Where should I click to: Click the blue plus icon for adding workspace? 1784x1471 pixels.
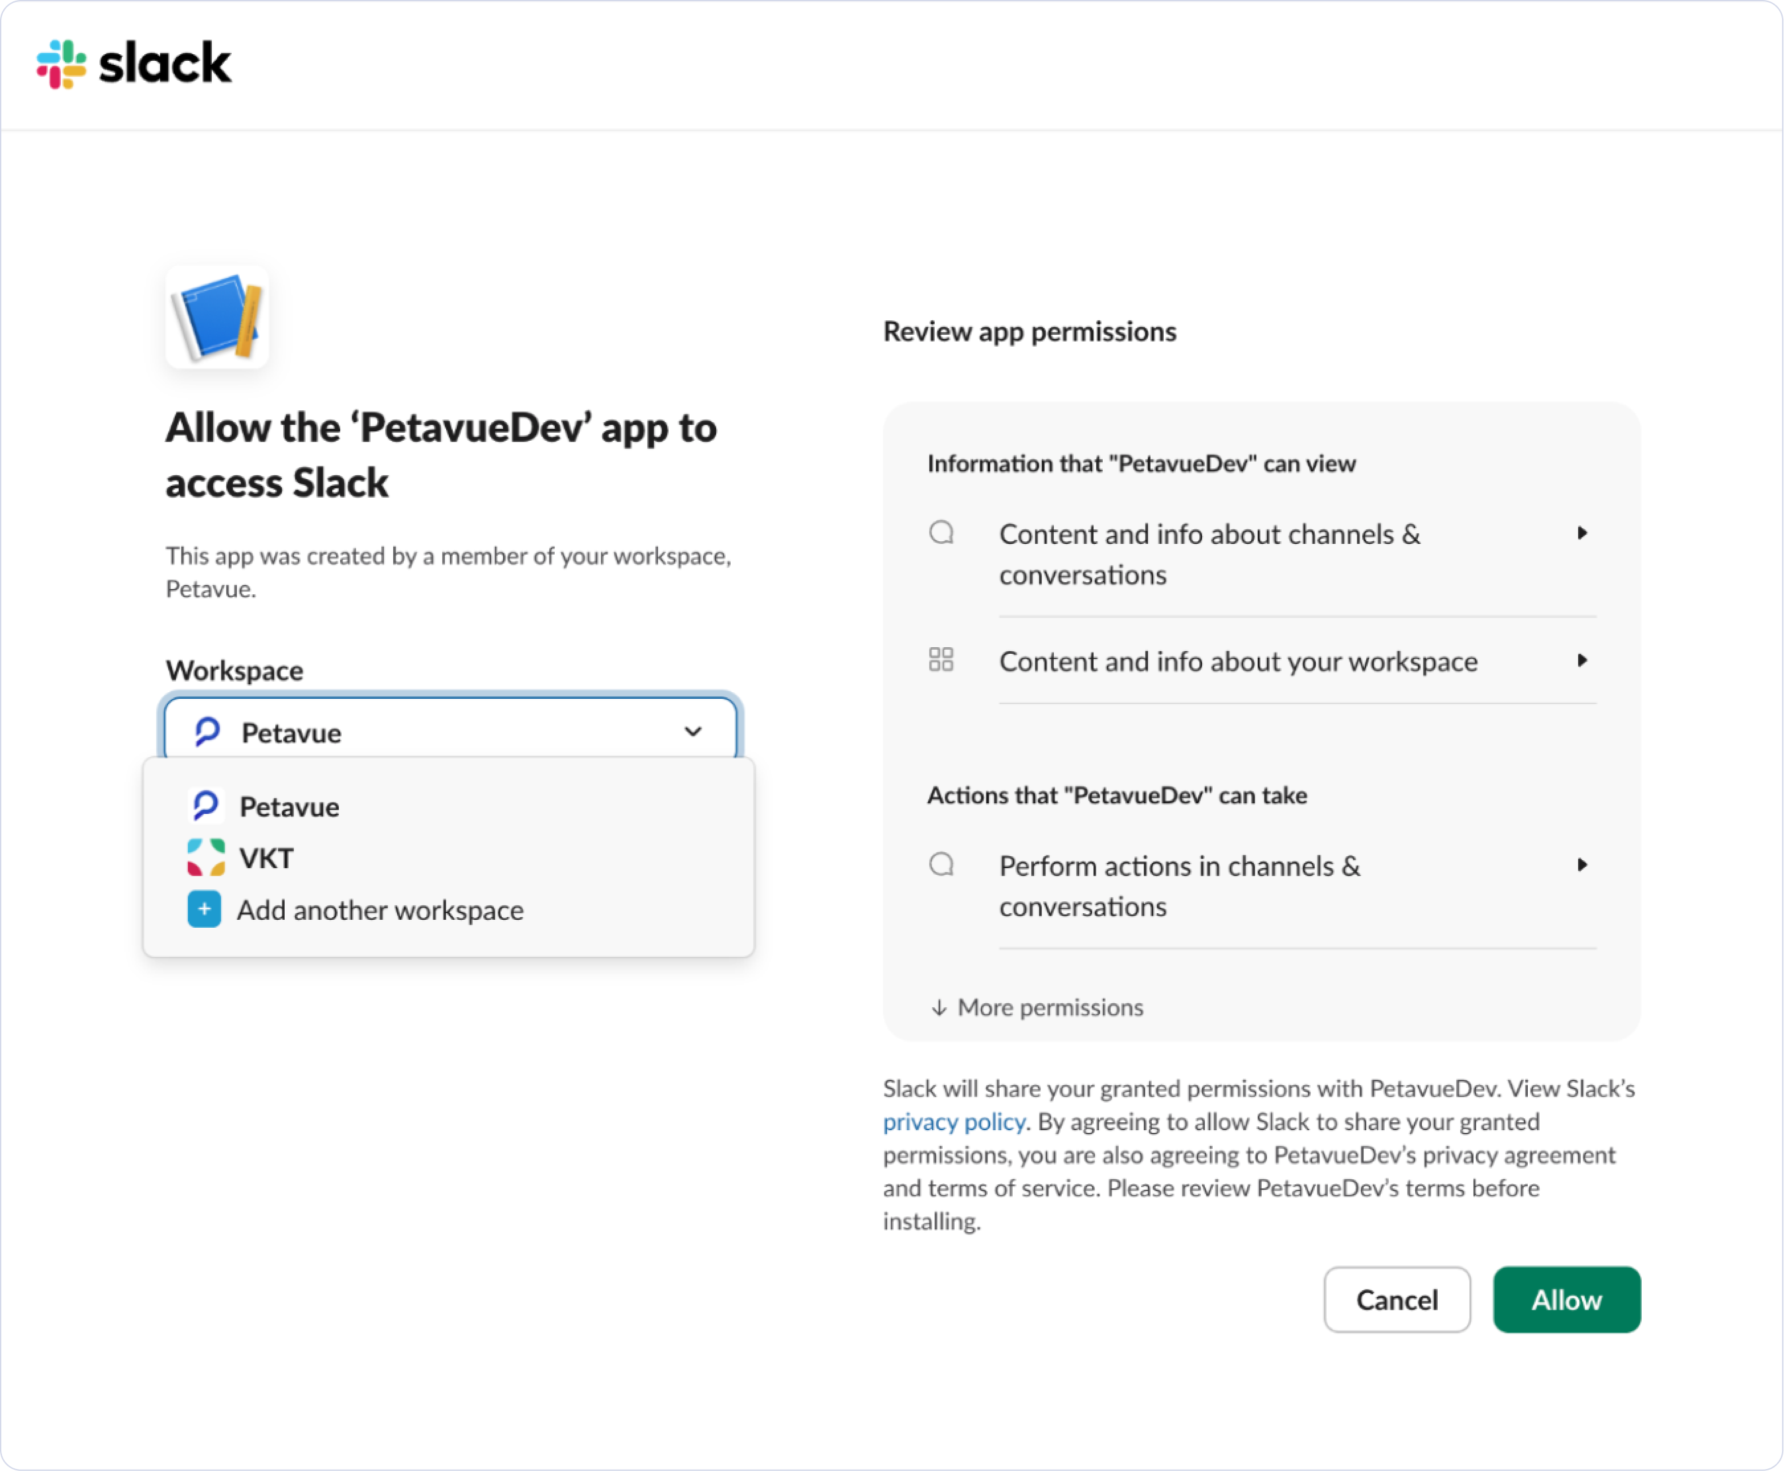tap(205, 909)
